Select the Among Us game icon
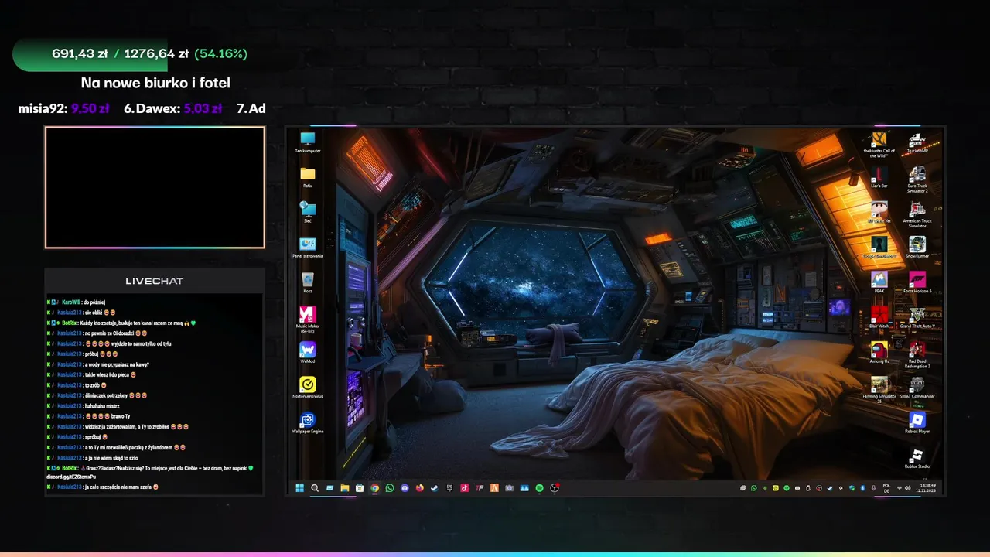Image resolution: width=990 pixels, height=557 pixels. [x=879, y=351]
